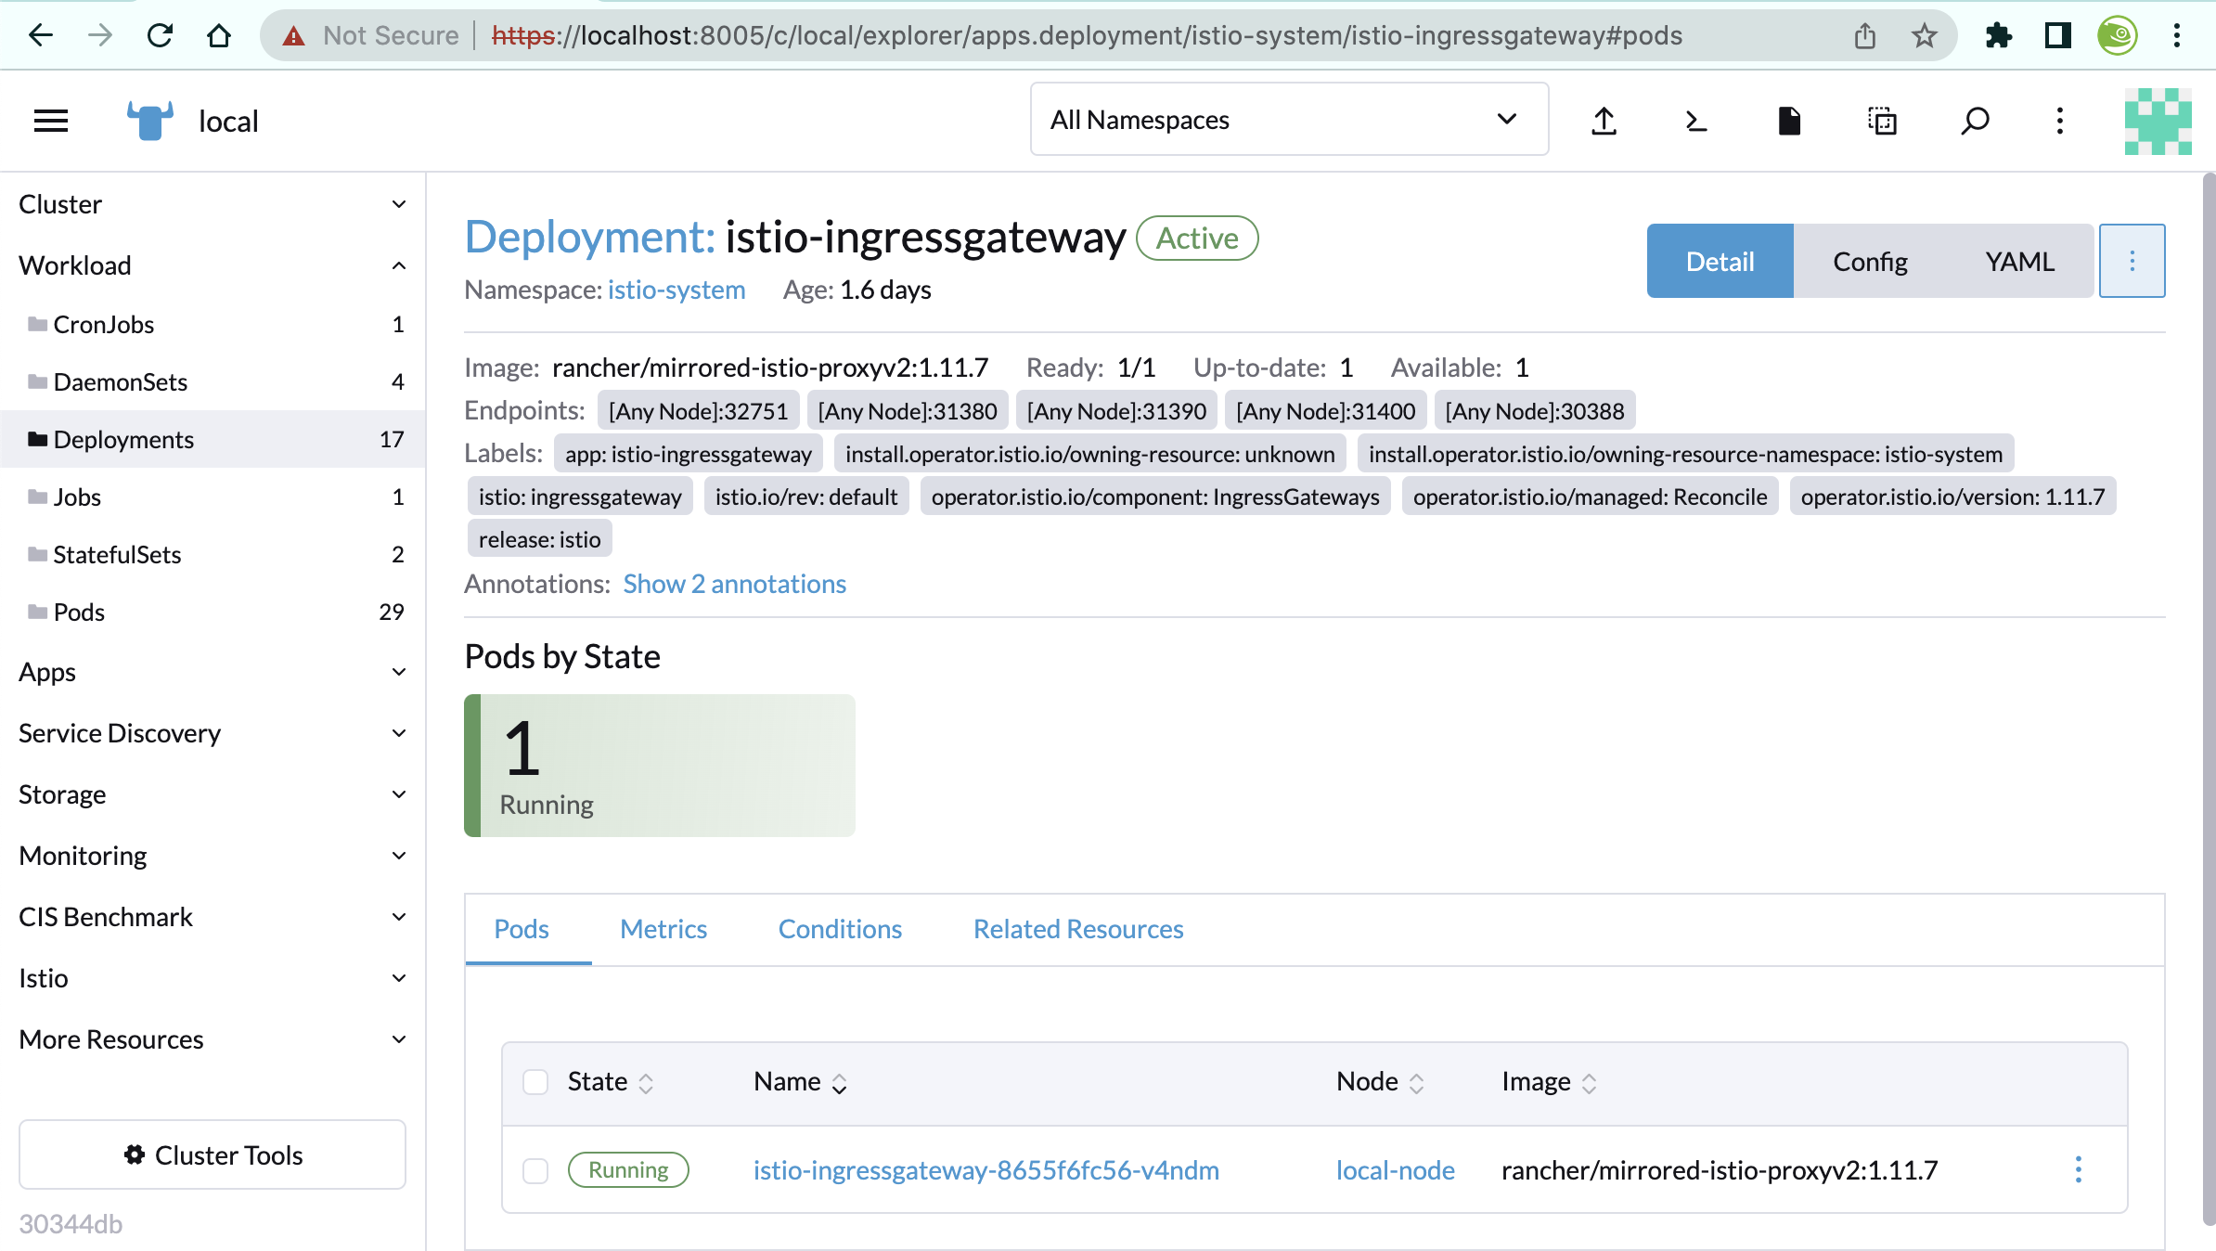Select all pods via header checkbox
Screen dimensions: 2216x1251
[535, 1081]
